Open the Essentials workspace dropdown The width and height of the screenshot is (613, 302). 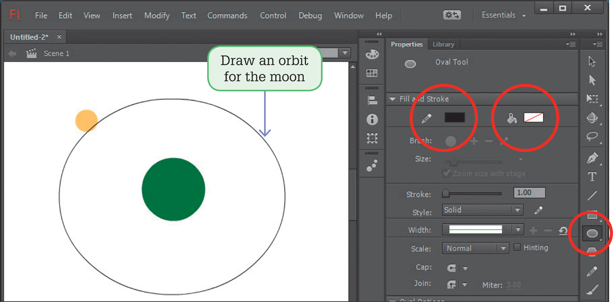click(x=504, y=15)
